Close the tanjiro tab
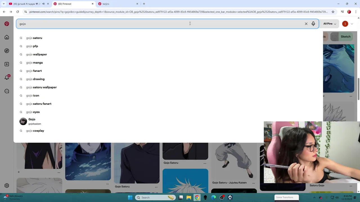This screenshot has width=360, height=202. point(137,4)
